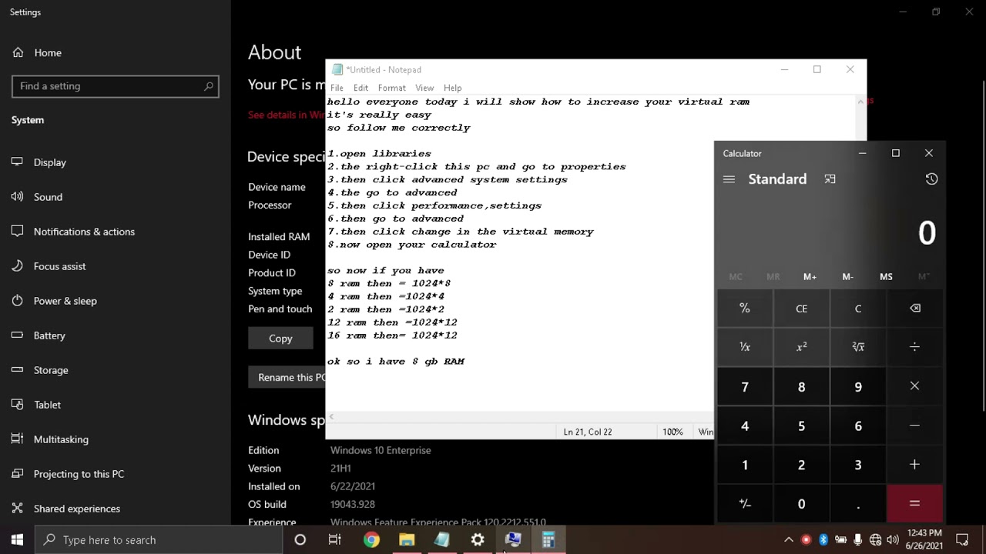Switch to Calculator via taskbar icon
Image resolution: width=986 pixels, height=554 pixels.
tap(548, 540)
